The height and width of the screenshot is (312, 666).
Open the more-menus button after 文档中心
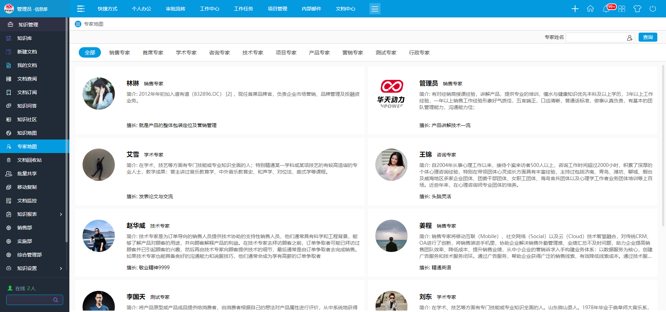click(x=375, y=9)
